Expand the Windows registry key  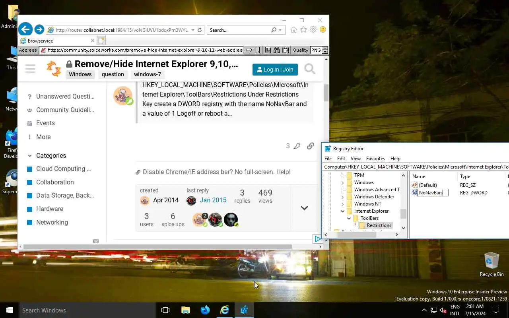(342, 182)
